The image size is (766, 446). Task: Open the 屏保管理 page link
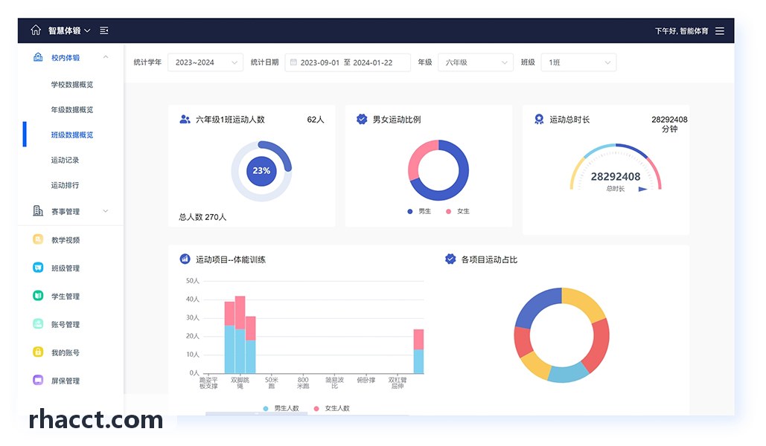66,381
